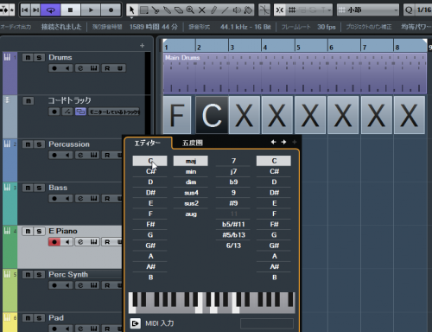432x332 pixels.
Task: Switch to the エディター tab
Action: click(147, 143)
